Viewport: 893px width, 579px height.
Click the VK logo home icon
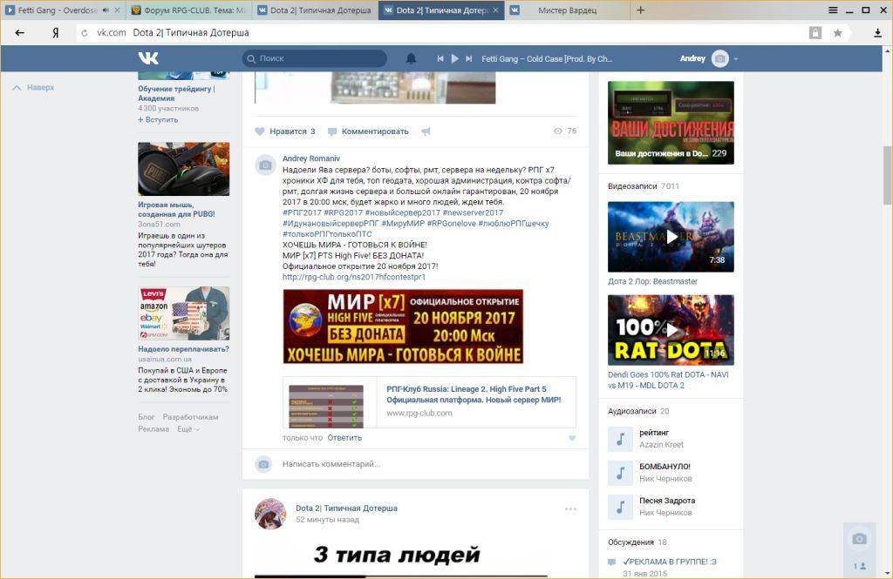click(x=147, y=58)
